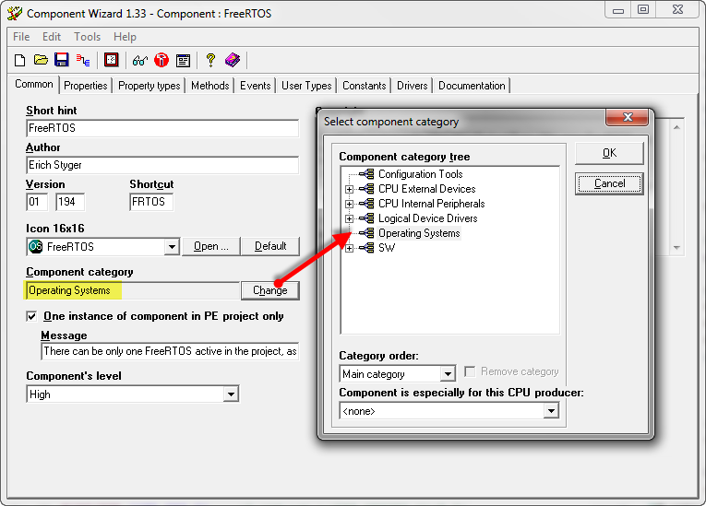The image size is (706, 506).
Task: Switch to the Methods tab
Action: click(x=209, y=86)
